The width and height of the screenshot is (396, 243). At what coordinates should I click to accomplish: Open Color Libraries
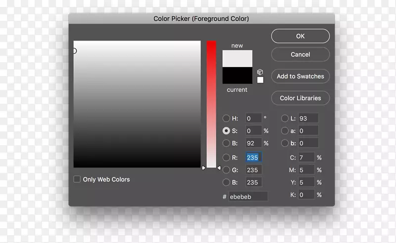300,98
